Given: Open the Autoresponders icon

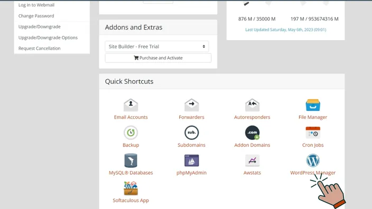Looking at the screenshot, I should 252,105.
